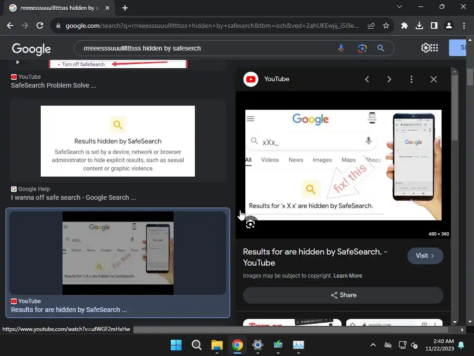Click the Visit button

point(425,256)
